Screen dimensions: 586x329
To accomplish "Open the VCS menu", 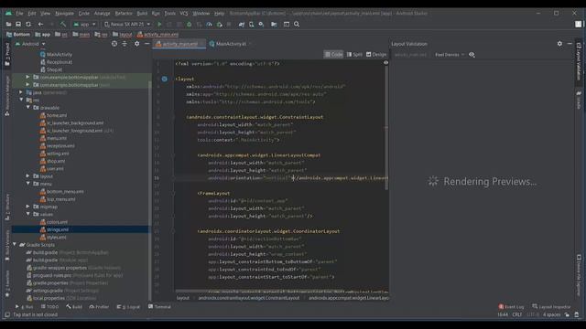I will pos(184,14).
